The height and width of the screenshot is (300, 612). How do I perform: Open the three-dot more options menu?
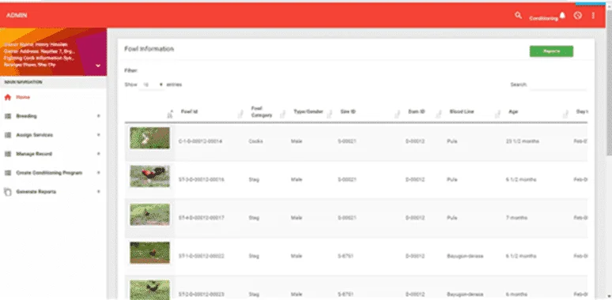(x=593, y=16)
